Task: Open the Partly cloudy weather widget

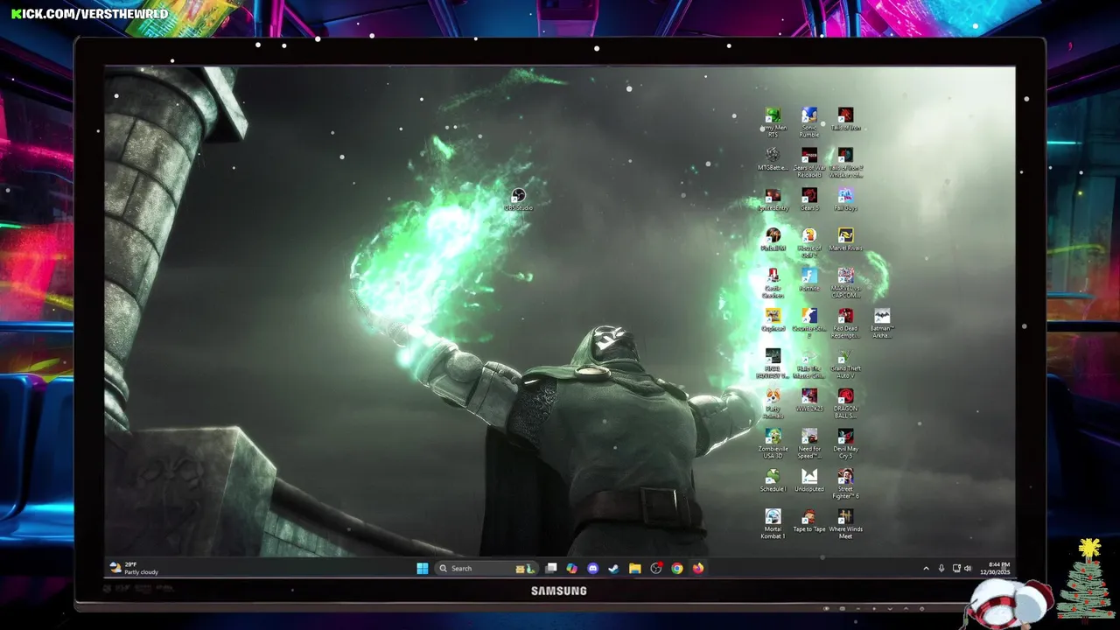Action: pos(134,568)
